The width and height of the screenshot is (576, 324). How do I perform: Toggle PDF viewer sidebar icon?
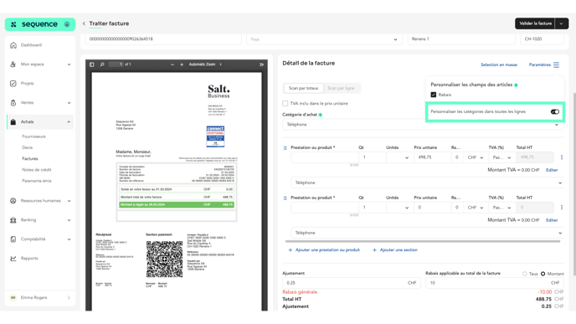[x=92, y=64]
